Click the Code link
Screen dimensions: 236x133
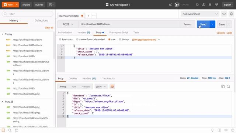229,33
